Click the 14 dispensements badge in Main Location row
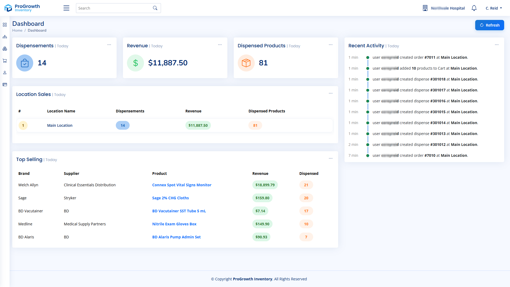 [x=123, y=125]
